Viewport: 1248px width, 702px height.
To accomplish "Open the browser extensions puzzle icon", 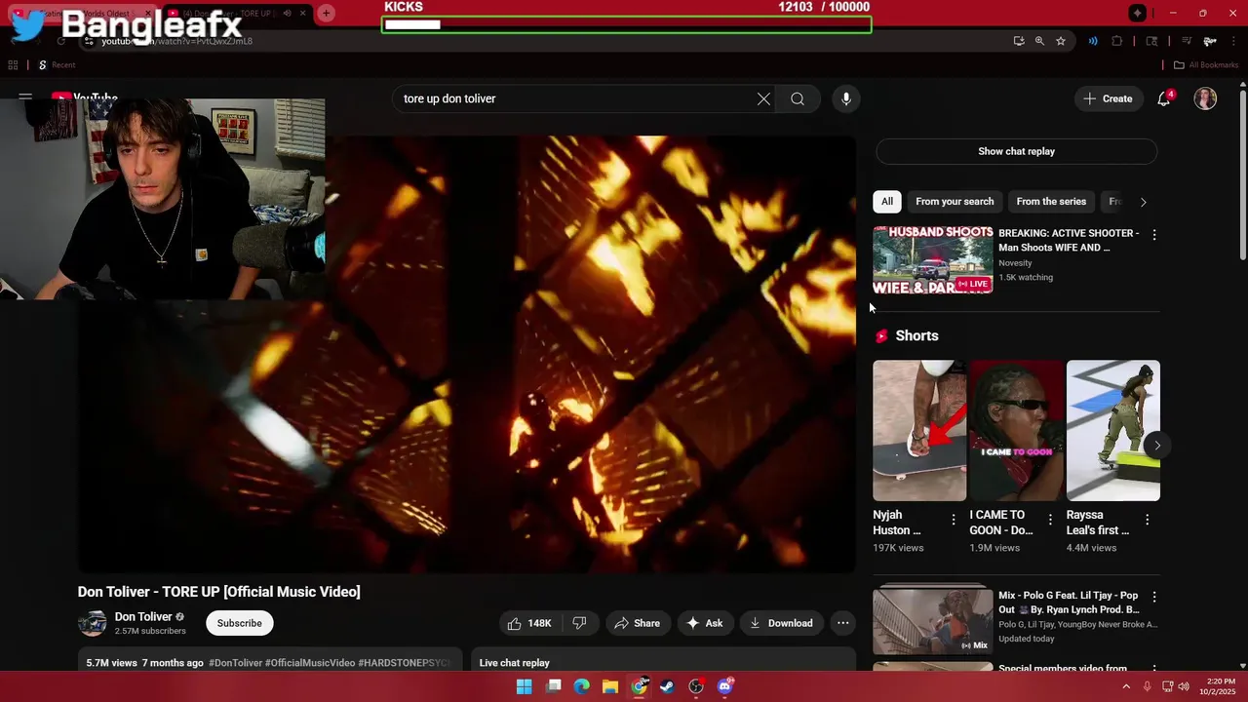I will pos(1117,41).
